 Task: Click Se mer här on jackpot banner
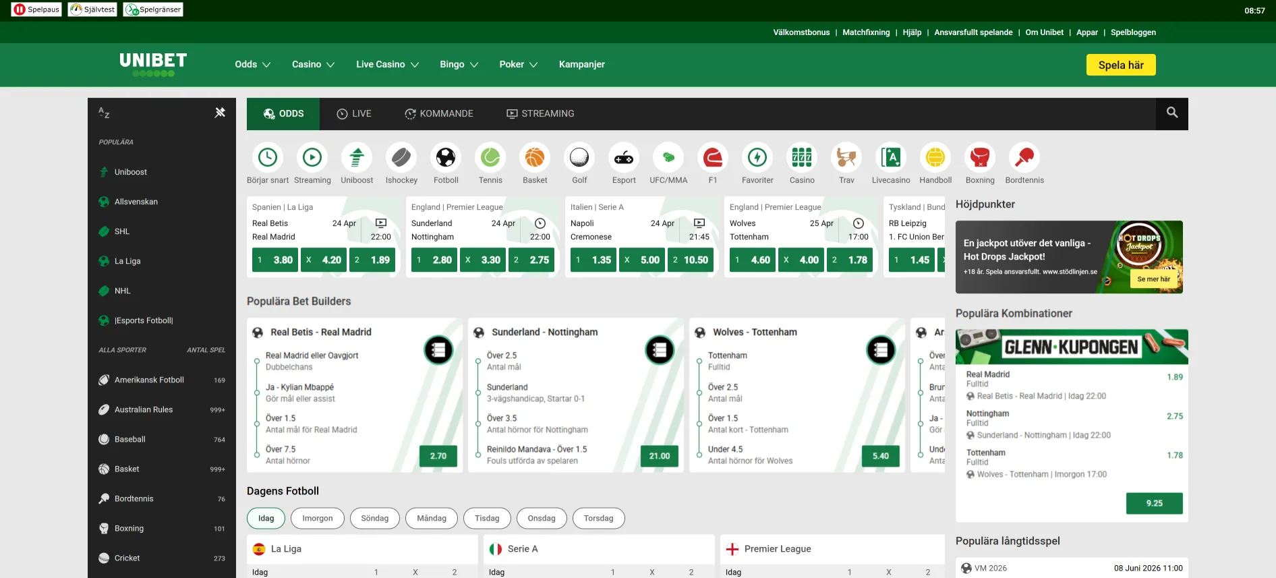1154,279
